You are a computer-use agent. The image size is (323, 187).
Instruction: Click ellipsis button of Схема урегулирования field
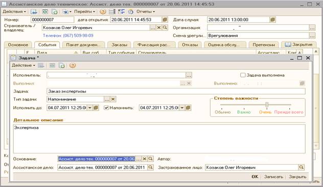[312, 36]
